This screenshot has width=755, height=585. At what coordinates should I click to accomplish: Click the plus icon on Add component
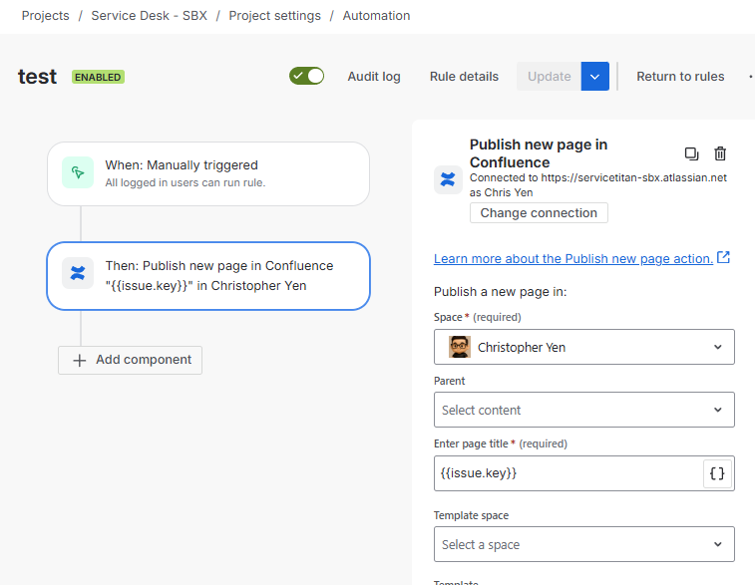coord(80,361)
